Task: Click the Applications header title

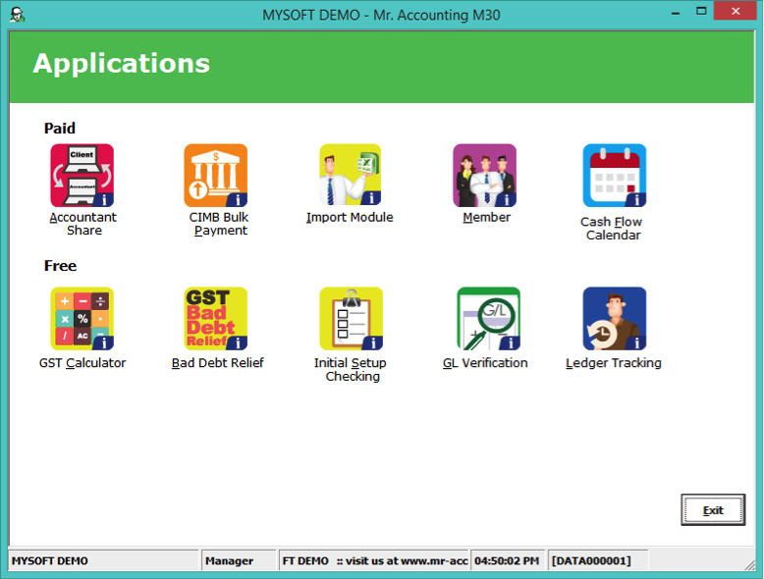Action: [122, 64]
